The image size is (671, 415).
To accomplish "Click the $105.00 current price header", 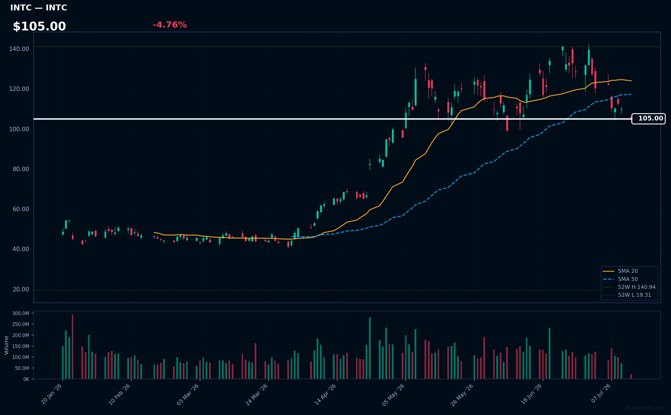I will 39,26.
